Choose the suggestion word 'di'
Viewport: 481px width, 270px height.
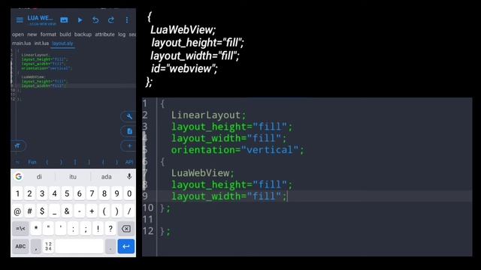click(x=39, y=177)
